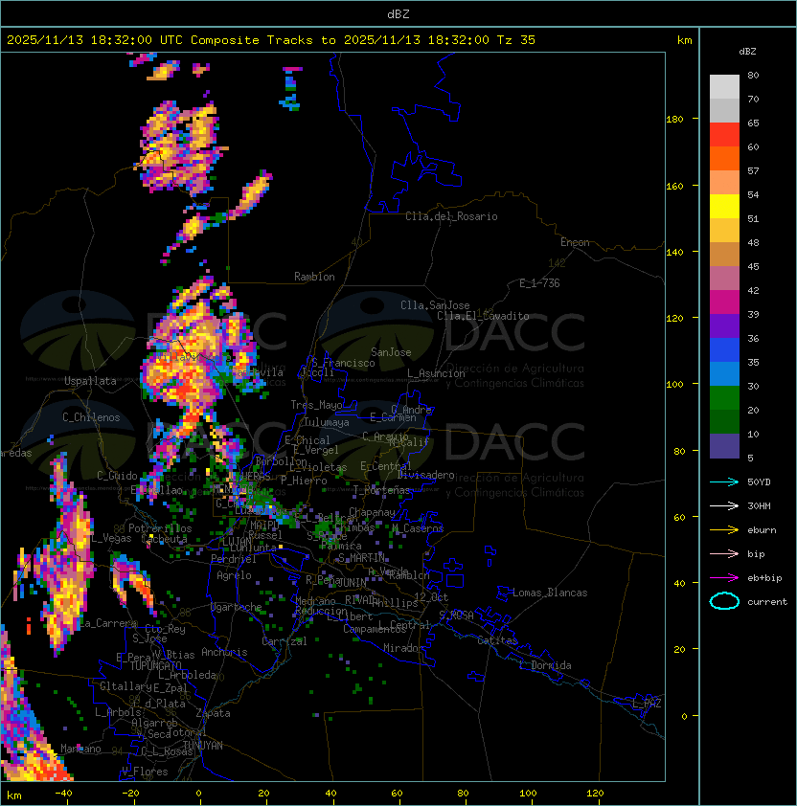This screenshot has height=806, width=797.
Task: Click the 'current' legend label
Action: pos(767,602)
